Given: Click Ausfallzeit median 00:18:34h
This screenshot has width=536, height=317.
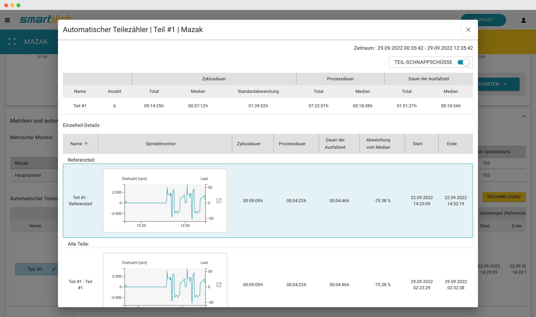Looking at the screenshot, I should coord(451,106).
